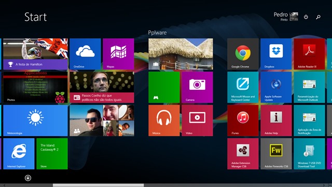Open Microsoft Mouse and Keyboard Center

pyautogui.click(x=243, y=87)
